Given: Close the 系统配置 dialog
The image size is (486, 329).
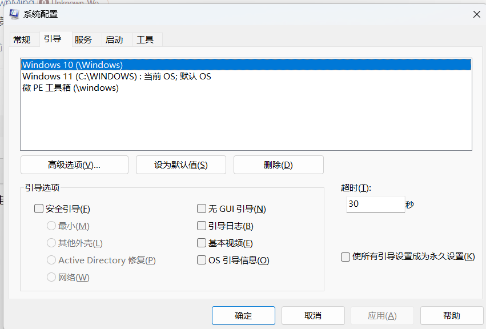Looking at the screenshot, I should pyautogui.click(x=477, y=14).
